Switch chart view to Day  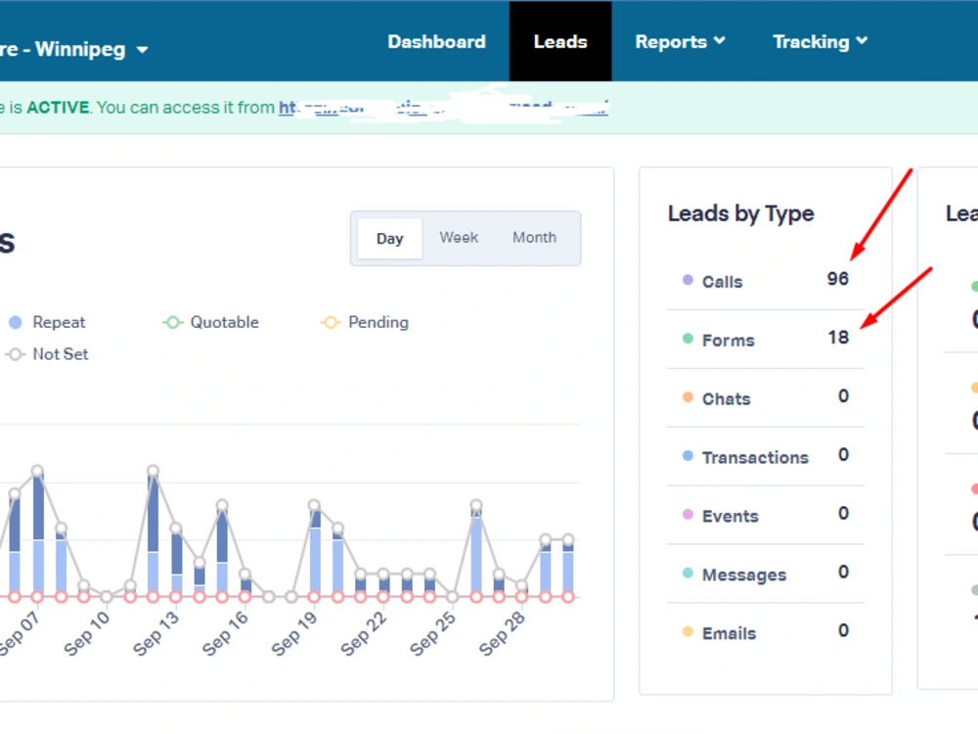[390, 239]
